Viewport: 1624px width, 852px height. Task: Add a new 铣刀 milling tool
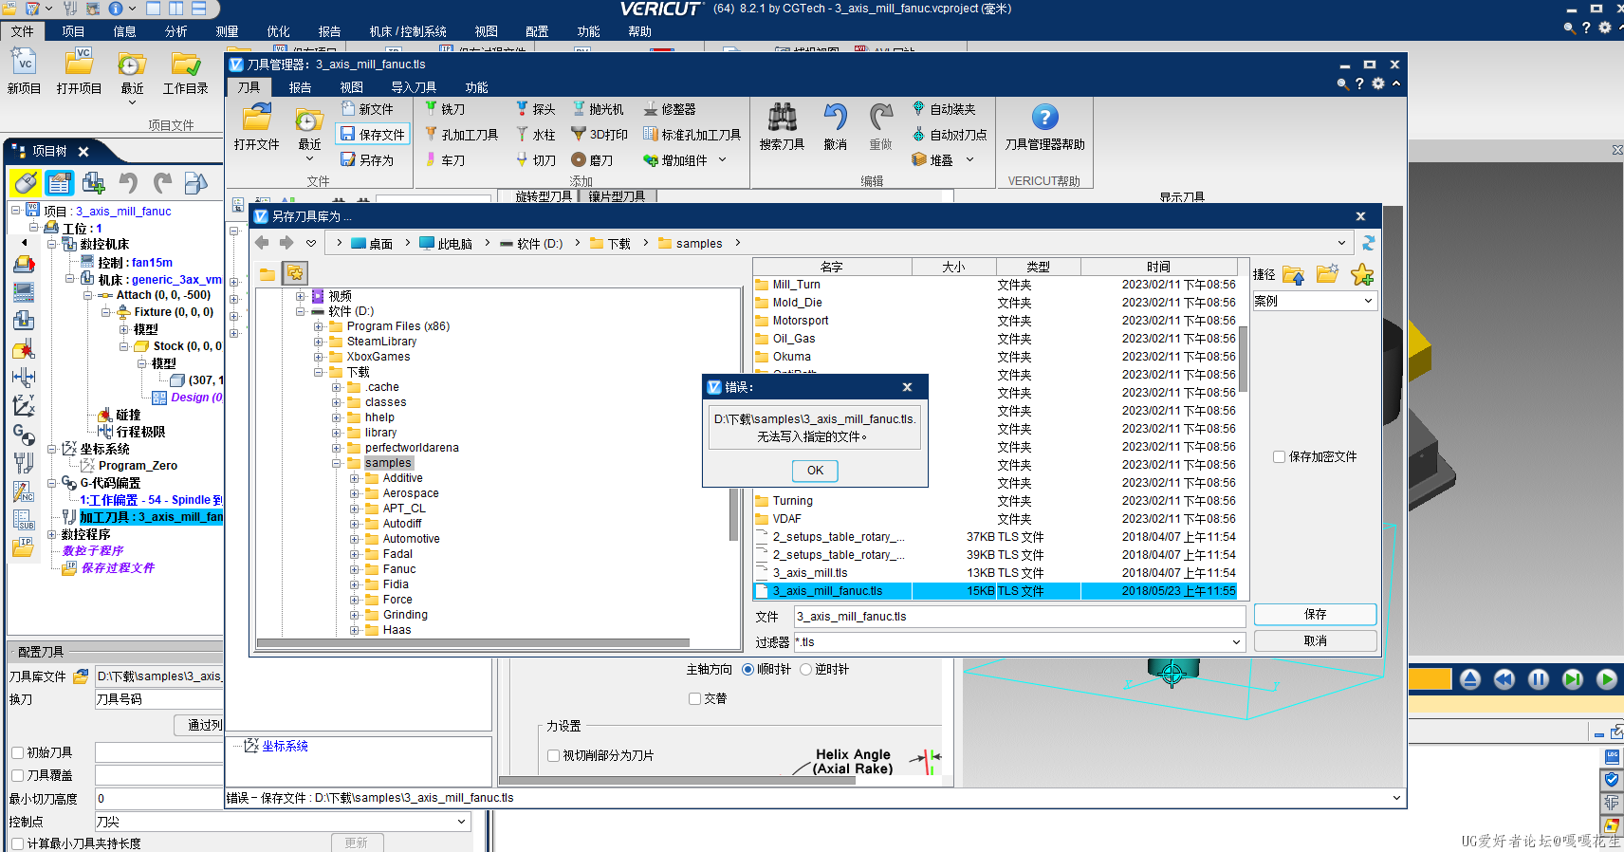[444, 109]
